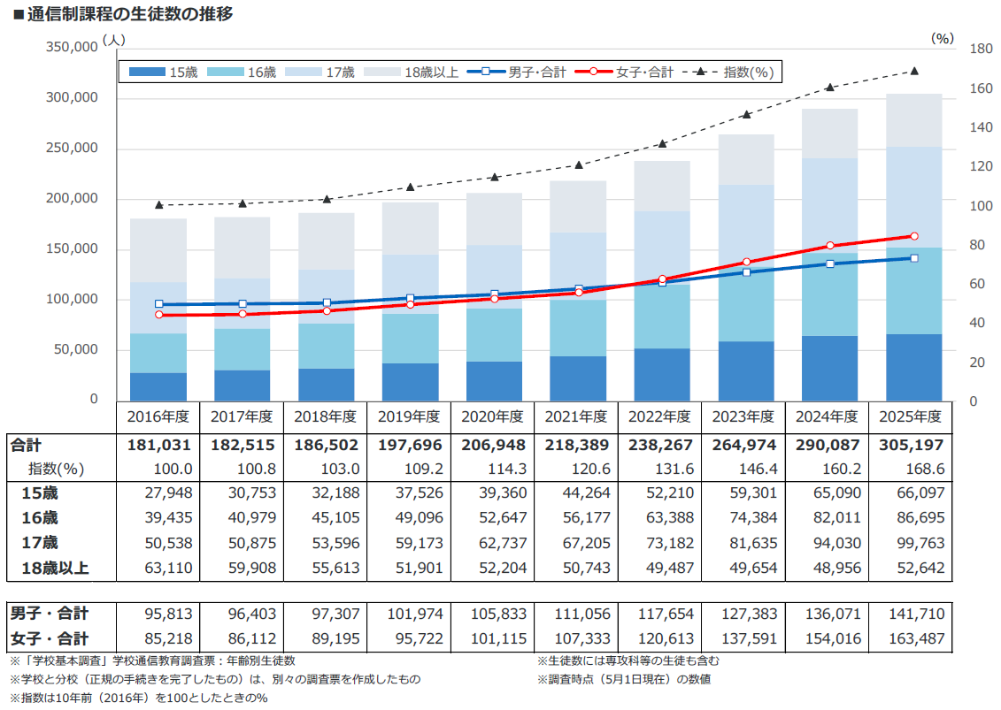Click the footnote about 専攻科等の生徒
Screen dimensions: 1001x710
pyautogui.click(x=628, y=660)
